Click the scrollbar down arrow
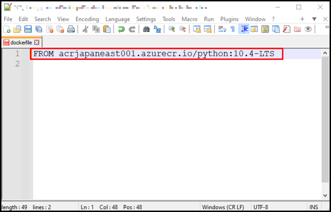Viewport: 331px width, 212px height. tap(325, 195)
